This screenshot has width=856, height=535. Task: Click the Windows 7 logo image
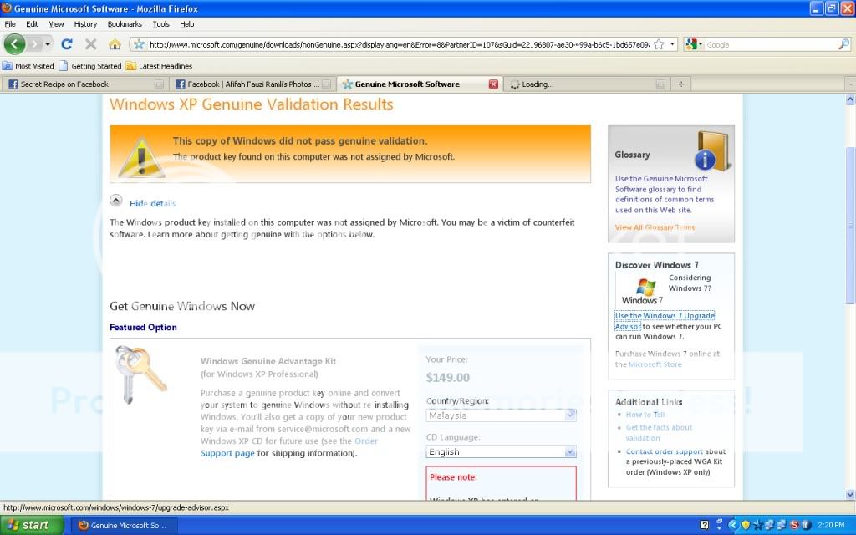tap(643, 292)
